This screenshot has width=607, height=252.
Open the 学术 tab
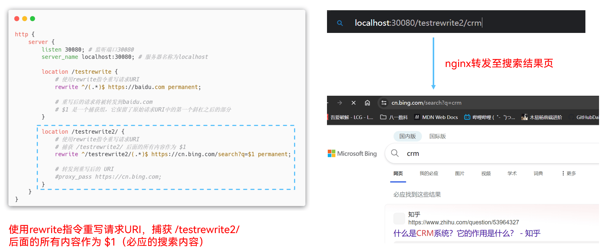point(512,173)
